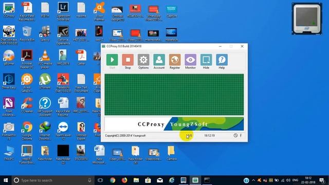Click the CCProxy YoungZSoft banner
The height and width of the screenshot is (185, 329).
(174, 124)
